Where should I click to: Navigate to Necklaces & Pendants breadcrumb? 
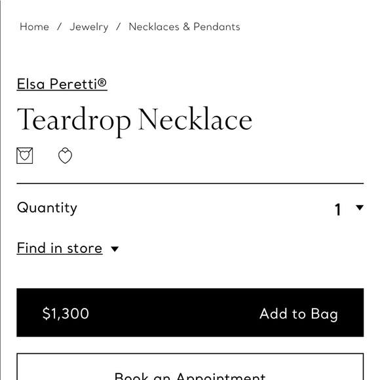(184, 27)
